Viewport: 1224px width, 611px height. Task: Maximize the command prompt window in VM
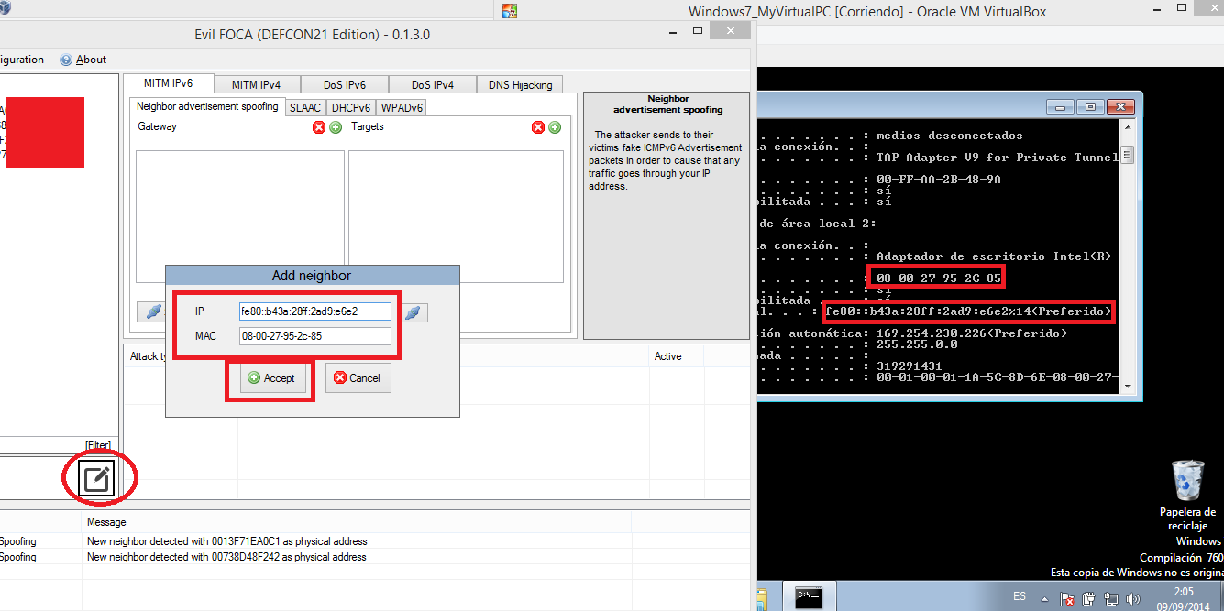(1090, 106)
